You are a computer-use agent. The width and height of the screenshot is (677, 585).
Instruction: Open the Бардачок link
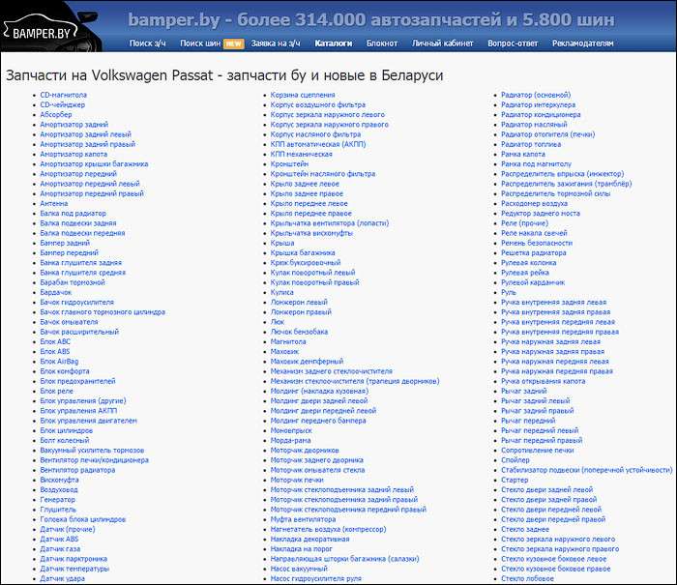tap(55, 292)
